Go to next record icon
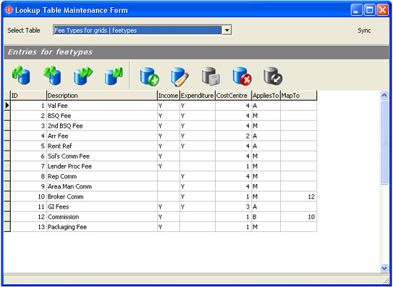 point(83,76)
